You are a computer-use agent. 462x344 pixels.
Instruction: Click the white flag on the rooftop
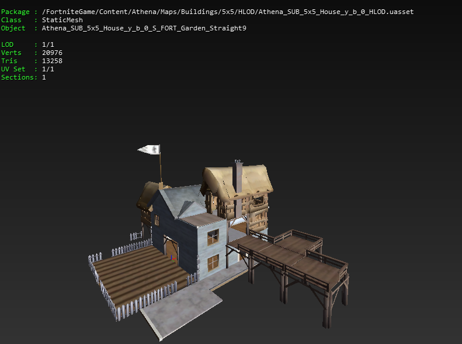pyautogui.click(x=149, y=149)
